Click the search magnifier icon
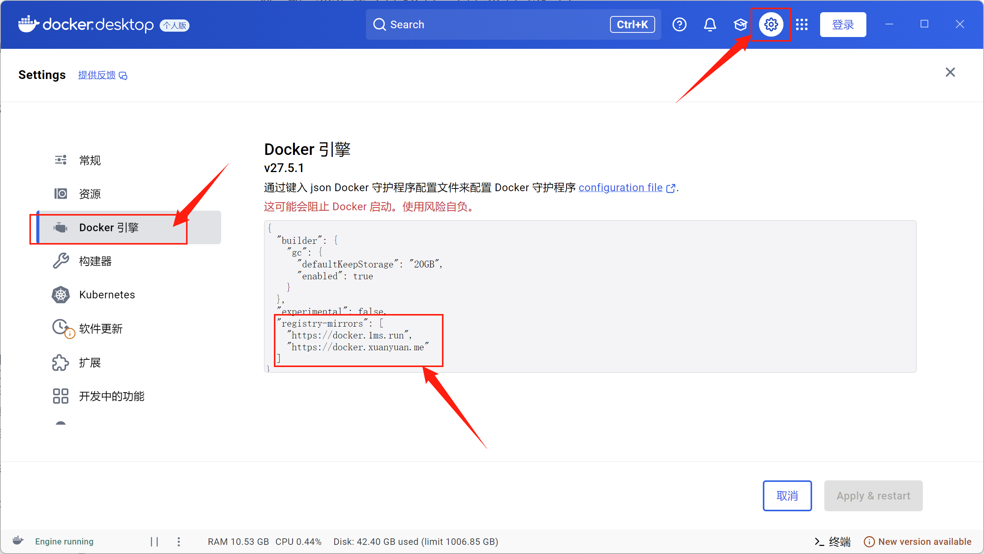984x554 pixels. 379,24
